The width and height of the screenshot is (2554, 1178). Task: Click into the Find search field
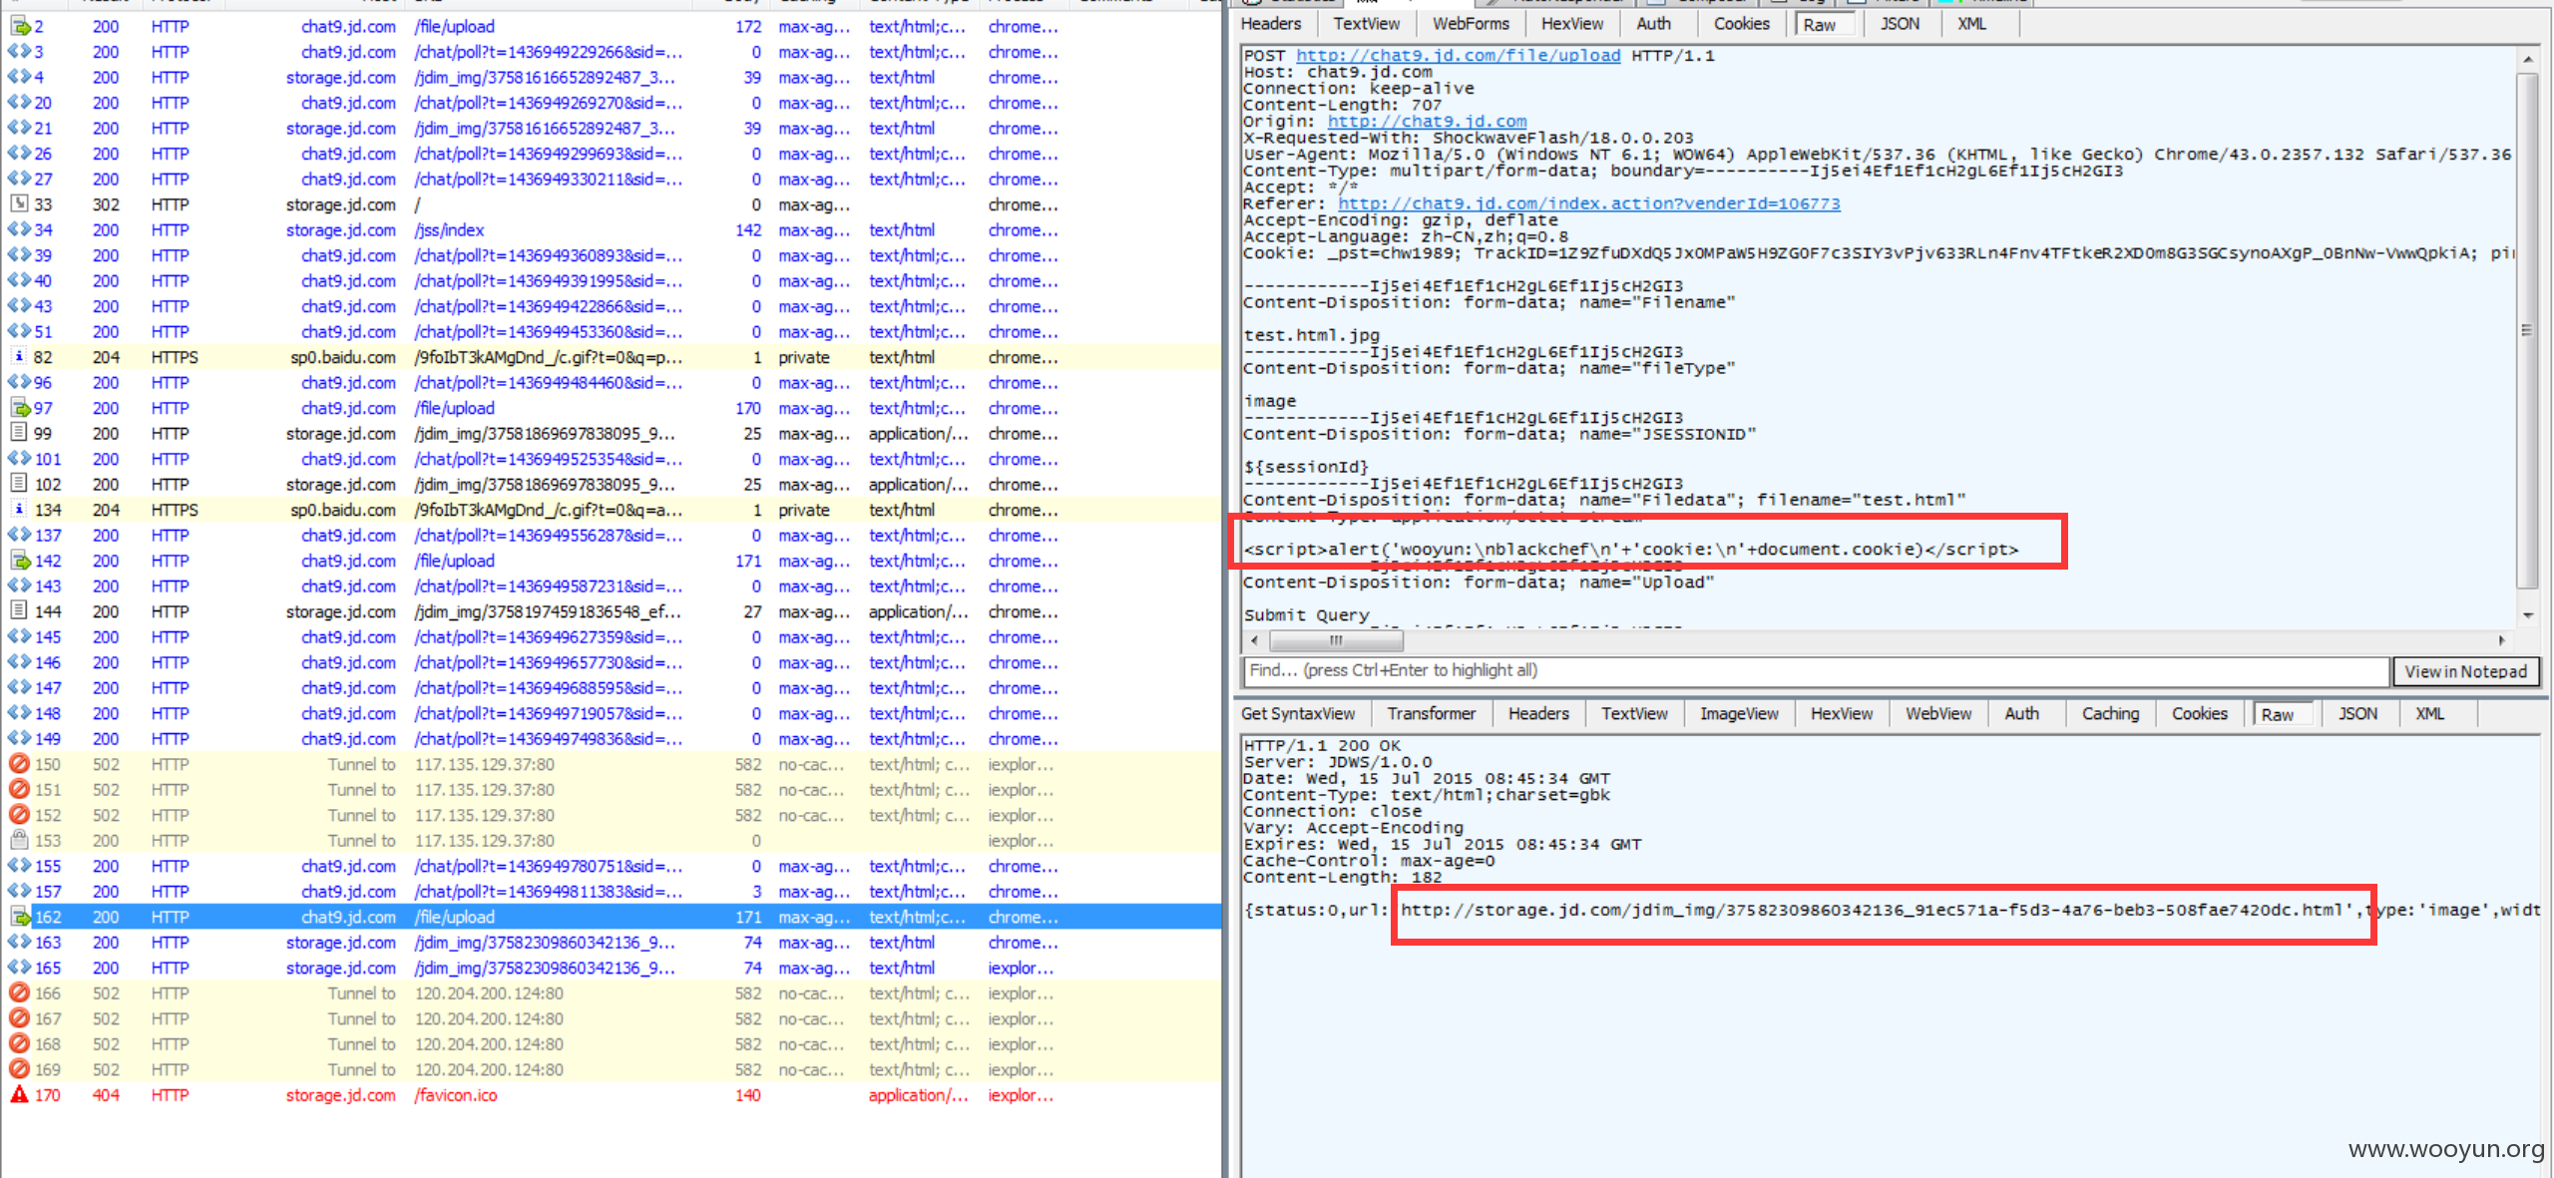[1816, 670]
